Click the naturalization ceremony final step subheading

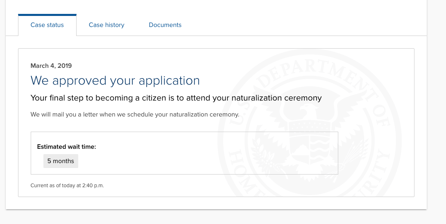pos(176,98)
